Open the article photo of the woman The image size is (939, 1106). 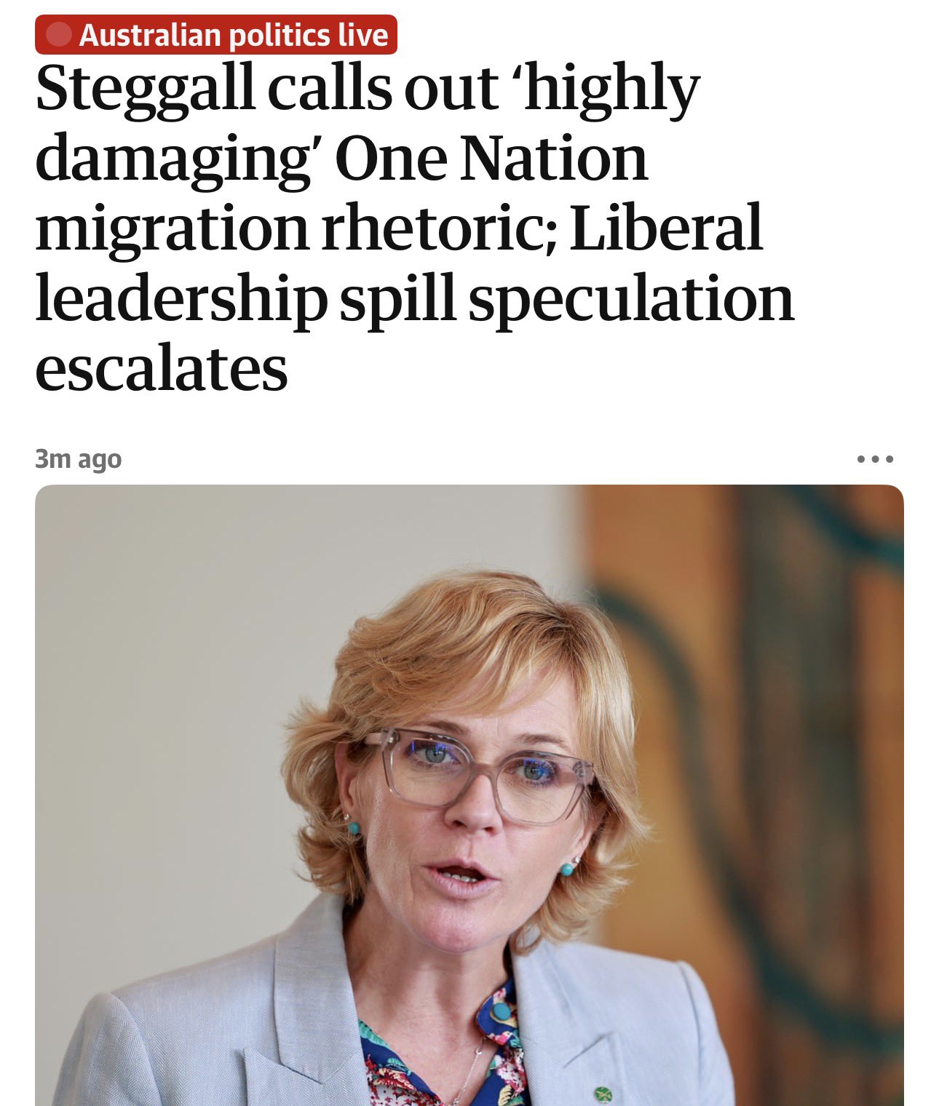pos(469,795)
